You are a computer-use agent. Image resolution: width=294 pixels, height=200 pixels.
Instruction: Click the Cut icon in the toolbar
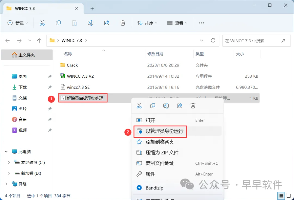[42, 23]
